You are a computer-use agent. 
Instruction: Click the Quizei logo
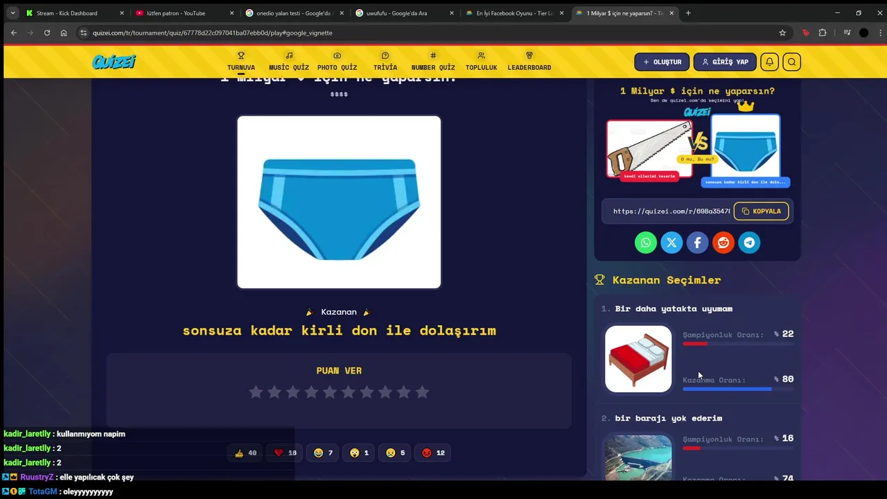click(114, 62)
